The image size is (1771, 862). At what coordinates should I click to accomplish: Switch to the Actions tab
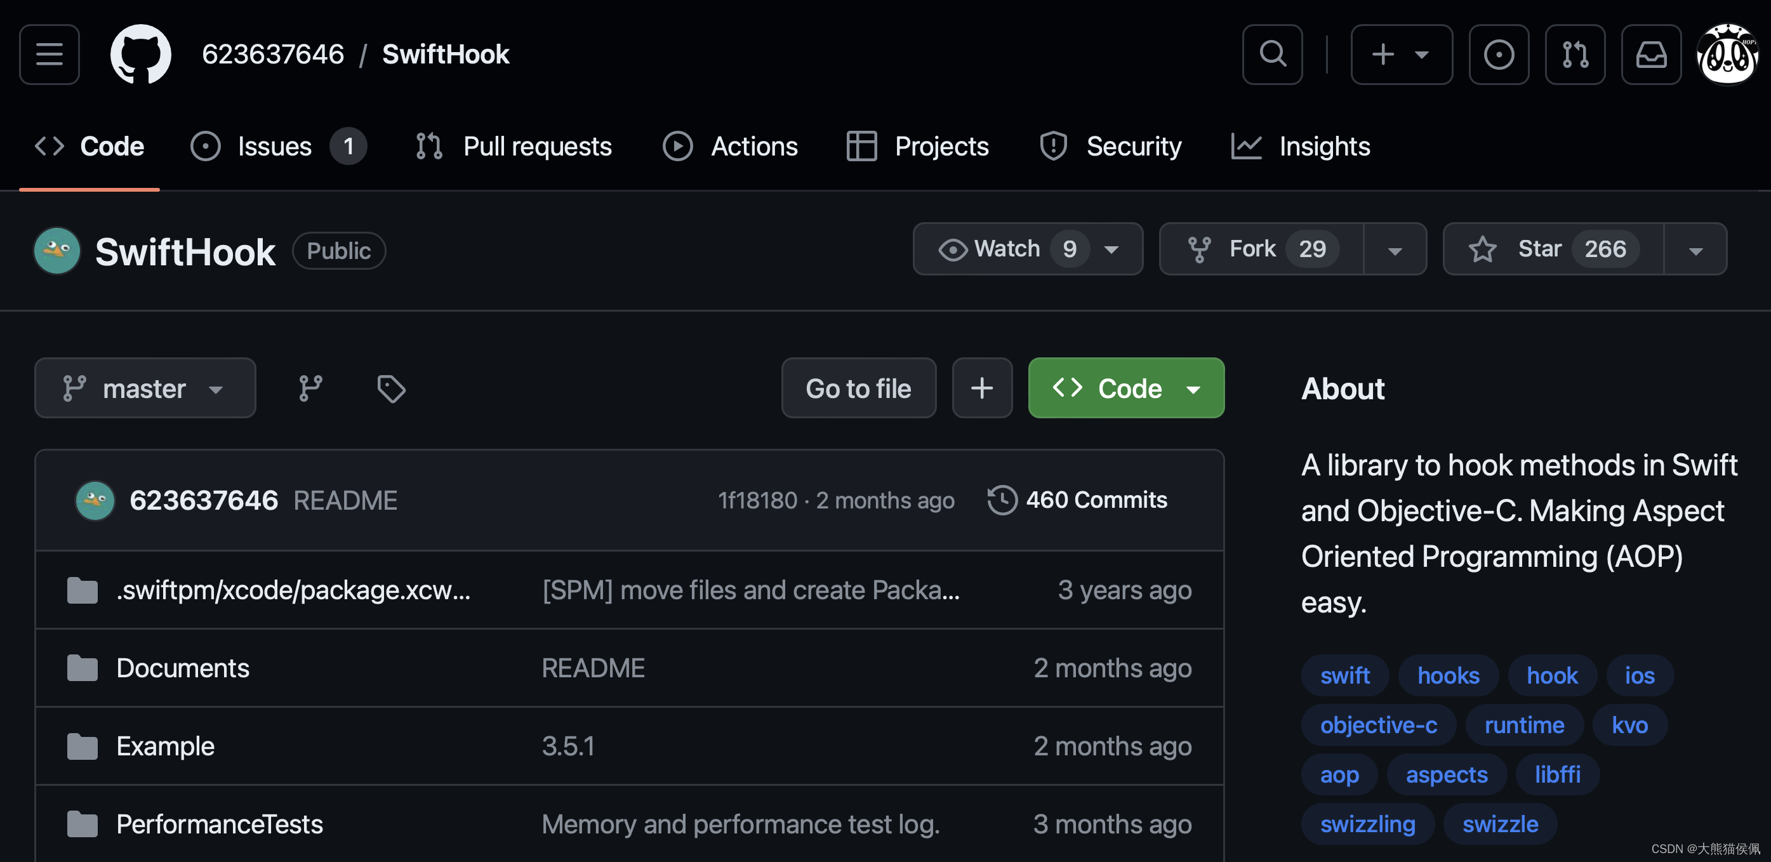730,147
